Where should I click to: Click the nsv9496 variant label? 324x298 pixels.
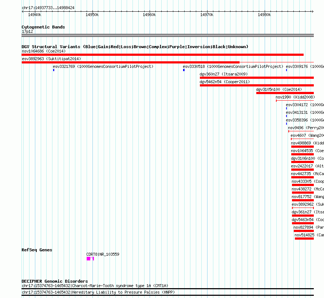coord(306,128)
